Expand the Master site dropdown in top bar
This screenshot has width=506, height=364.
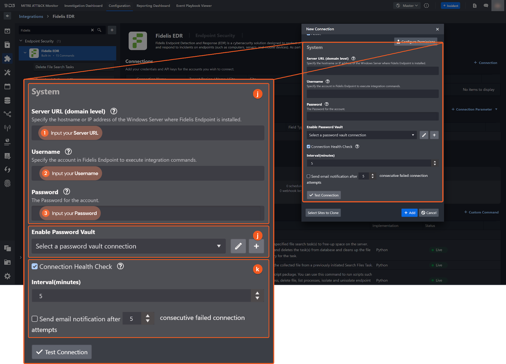coord(407,6)
